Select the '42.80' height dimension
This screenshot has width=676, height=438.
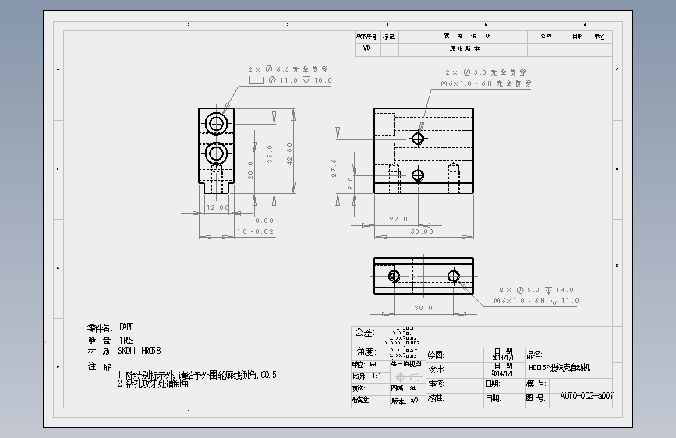tap(289, 154)
